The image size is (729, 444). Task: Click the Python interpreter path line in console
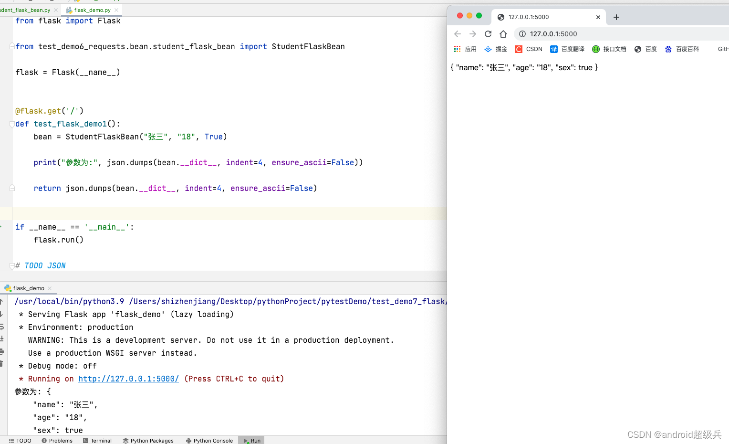point(231,301)
